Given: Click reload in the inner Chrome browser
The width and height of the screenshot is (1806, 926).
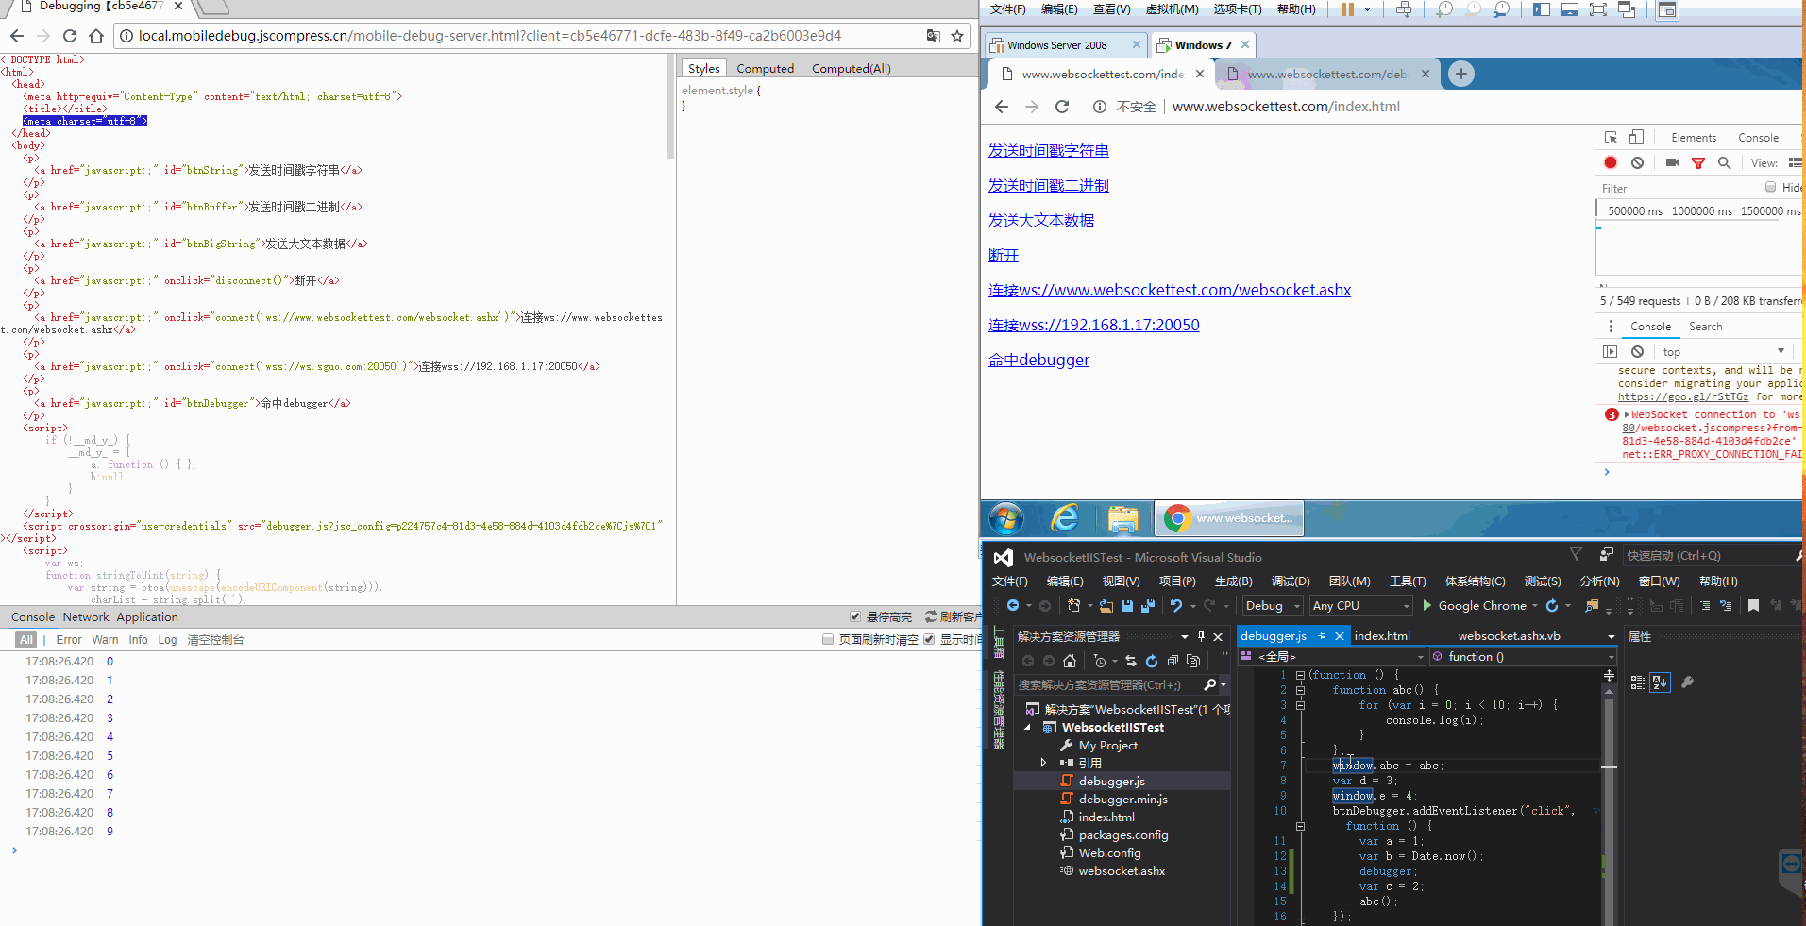Looking at the screenshot, I should point(1062,107).
